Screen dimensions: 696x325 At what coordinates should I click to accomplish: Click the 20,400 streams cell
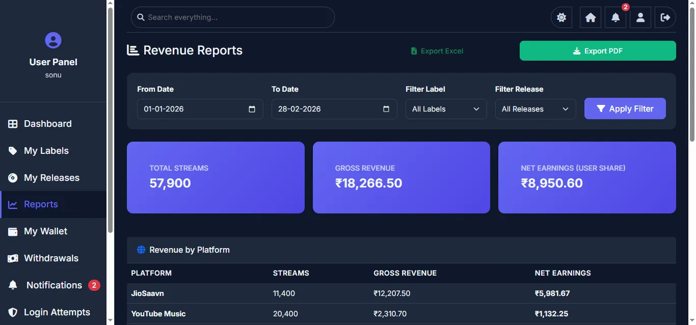point(285,314)
